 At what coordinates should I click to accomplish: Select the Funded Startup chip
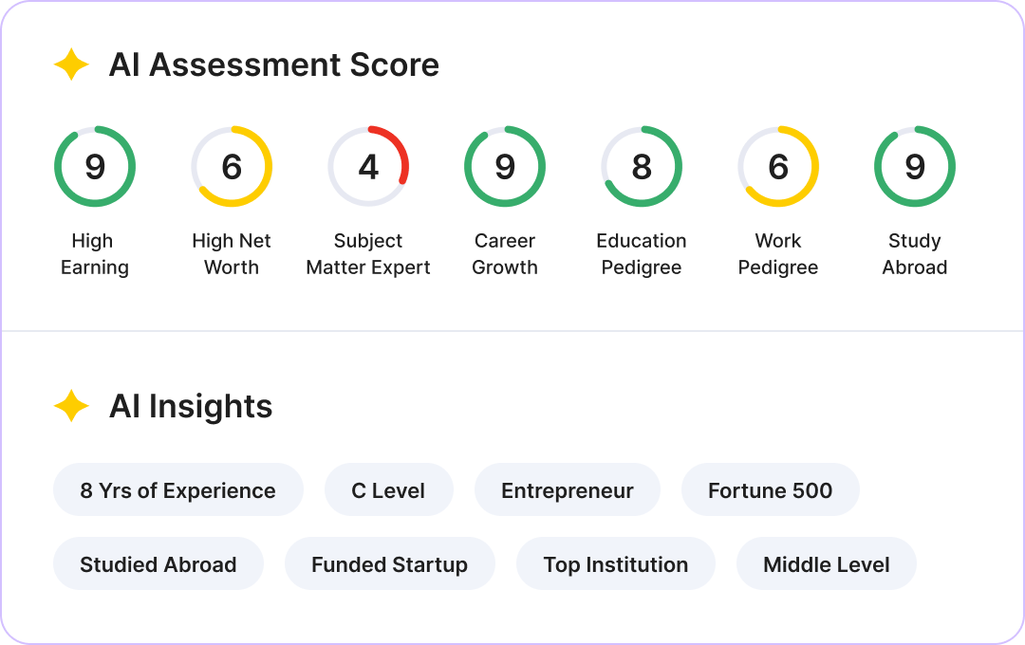pyautogui.click(x=390, y=564)
